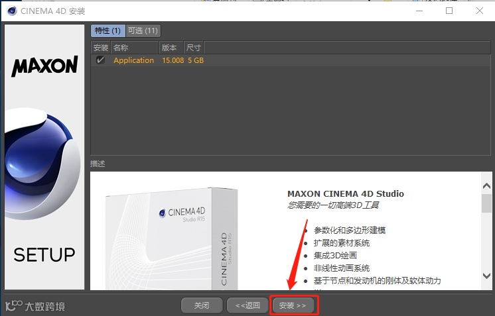Image resolution: width=495 pixels, height=316 pixels.
Task: Click the 版本 column header
Action: click(171, 48)
